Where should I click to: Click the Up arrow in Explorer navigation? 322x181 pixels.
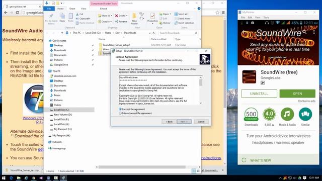pos(62,33)
